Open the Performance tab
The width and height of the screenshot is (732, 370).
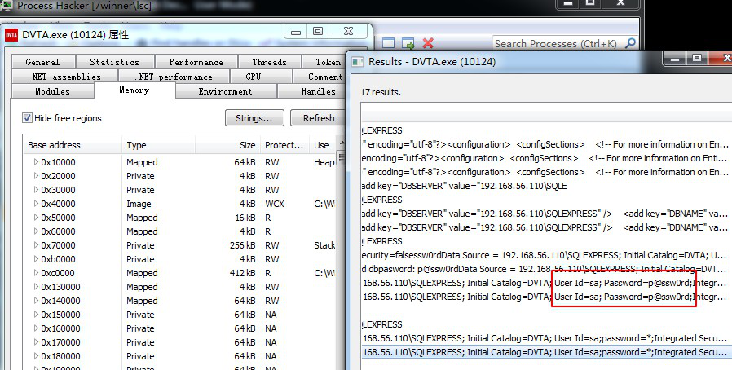coord(196,62)
